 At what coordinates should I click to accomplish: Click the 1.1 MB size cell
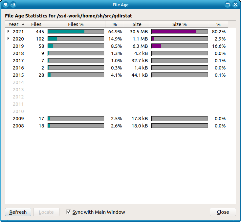(140, 39)
